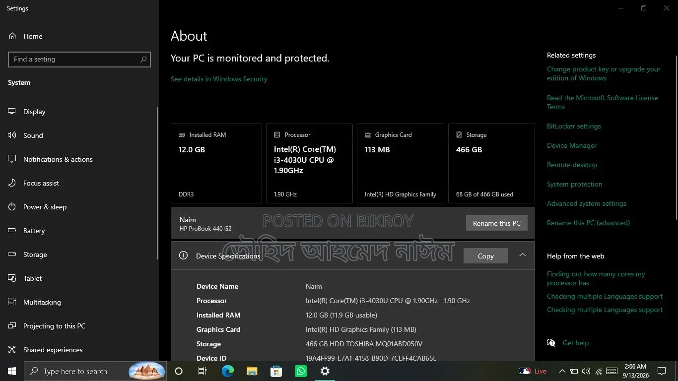Image resolution: width=678 pixels, height=381 pixels.
Task: Open the Action Center notifications icon
Action: coord(662,371)
